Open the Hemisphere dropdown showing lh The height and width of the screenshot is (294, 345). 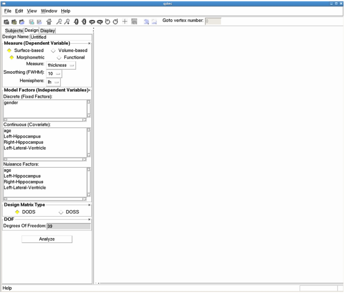point(53,82)
